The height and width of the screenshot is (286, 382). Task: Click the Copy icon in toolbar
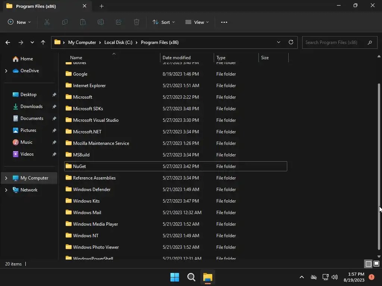coord(65,22)
